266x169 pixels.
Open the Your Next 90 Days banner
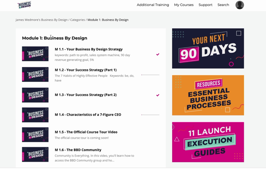coord(208,49)
